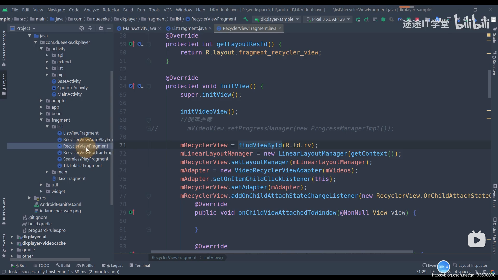Viewport: 498px width, 280px height.
Task: Close the MainActivity.java tab
Action: point(160,28)
